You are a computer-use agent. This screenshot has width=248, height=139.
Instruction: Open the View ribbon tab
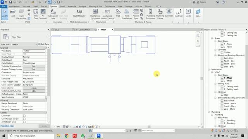tap(120, 6)
